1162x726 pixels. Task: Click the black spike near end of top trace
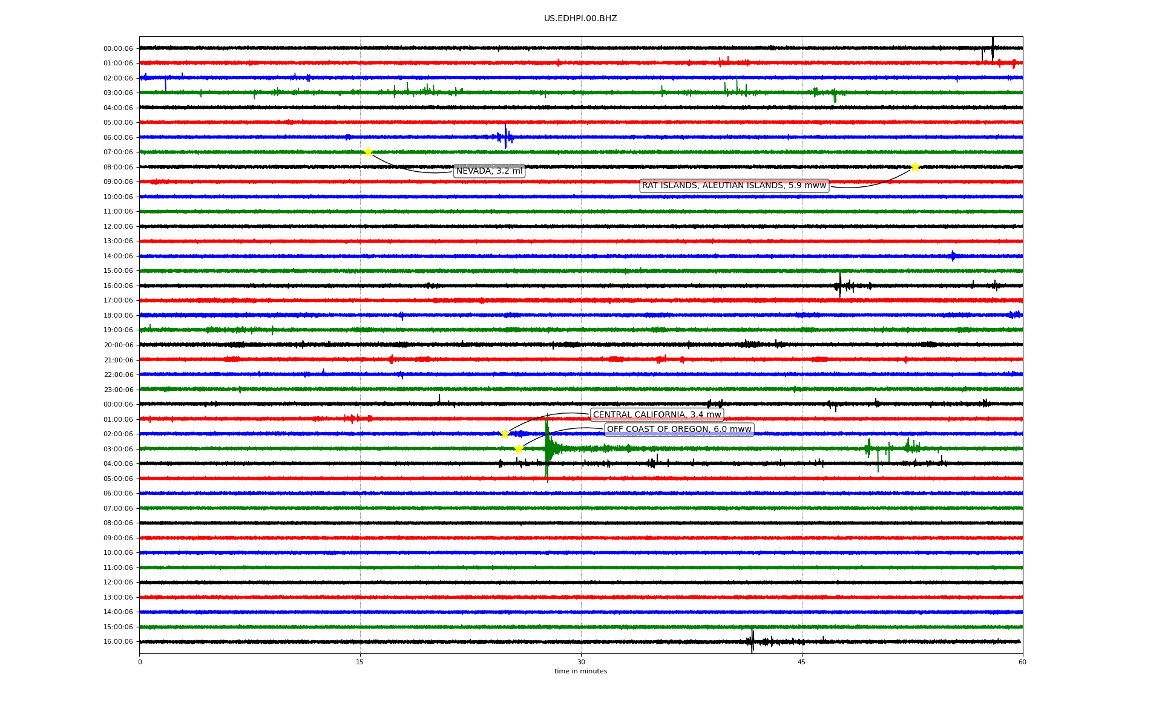[x=993, y=47]
